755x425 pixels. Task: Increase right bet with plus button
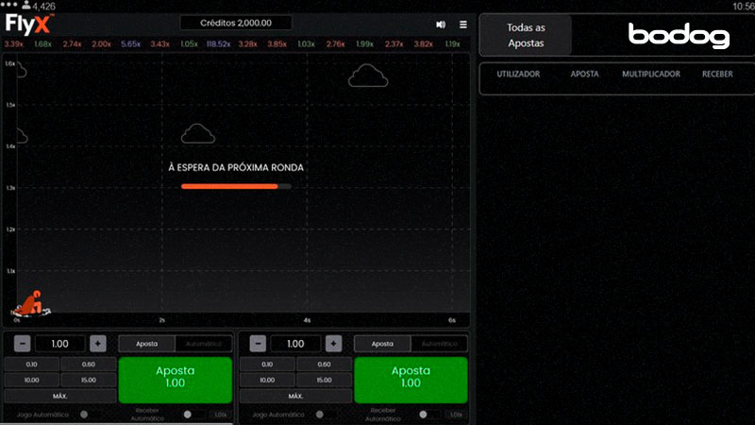[x=333, y=344]
